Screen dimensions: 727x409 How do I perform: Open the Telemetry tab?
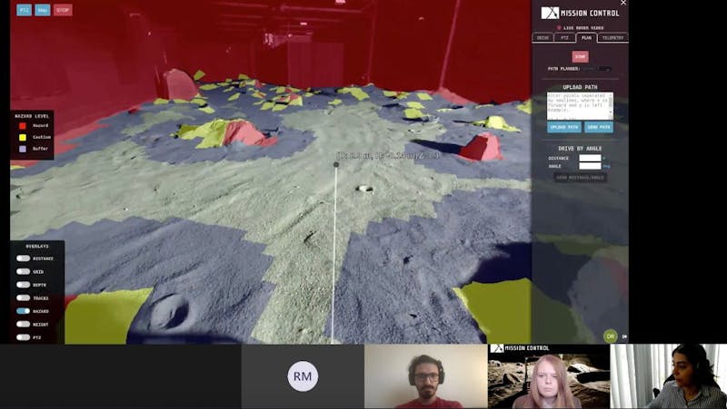click(613, 38)
